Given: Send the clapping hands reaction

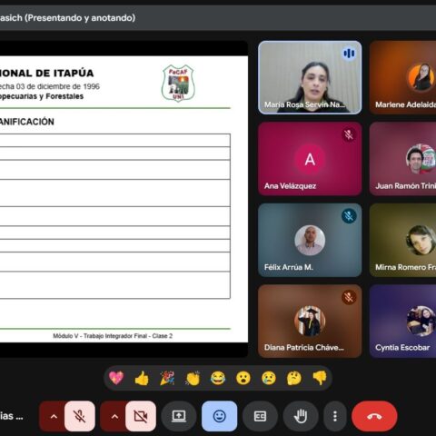Looking at the screenshot, I should tap(193, 378).
